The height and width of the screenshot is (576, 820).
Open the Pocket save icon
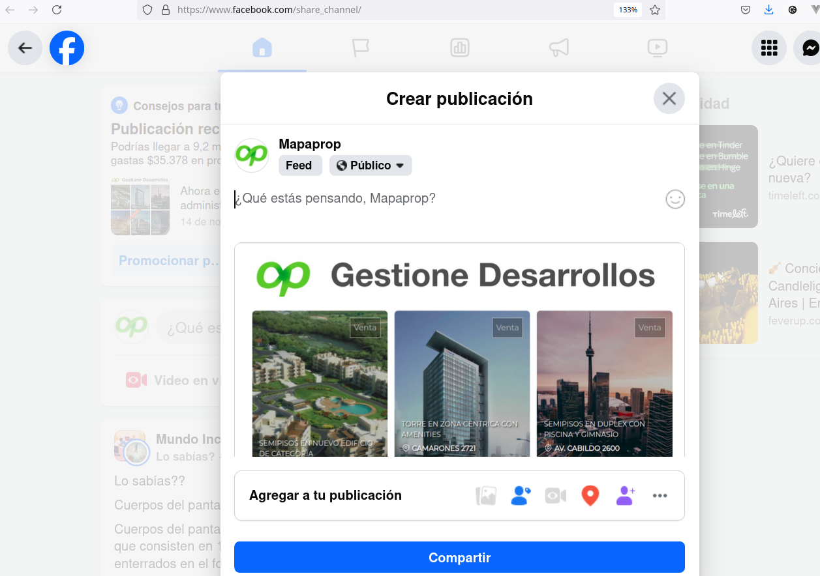point(746,10)
